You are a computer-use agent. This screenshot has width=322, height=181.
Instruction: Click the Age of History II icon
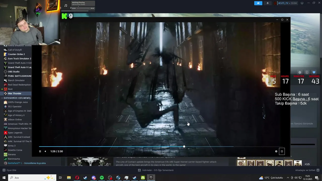click(6, 115)
